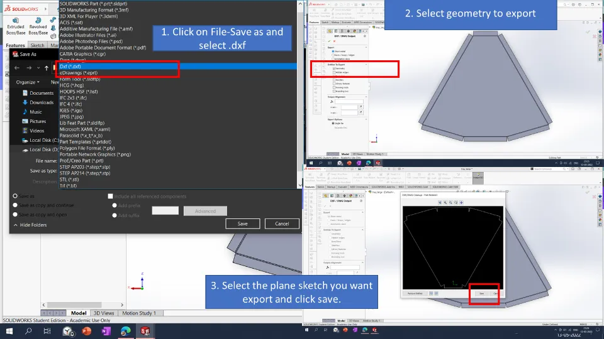Click the feature tree horizontal scrollbar right arrow
The height and width of the screenshot is (339, 604).
(x=122, y=305)
